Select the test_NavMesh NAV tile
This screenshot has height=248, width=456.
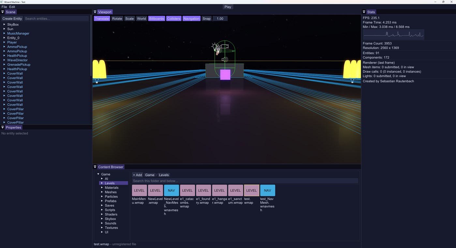[x=267, y=190]
